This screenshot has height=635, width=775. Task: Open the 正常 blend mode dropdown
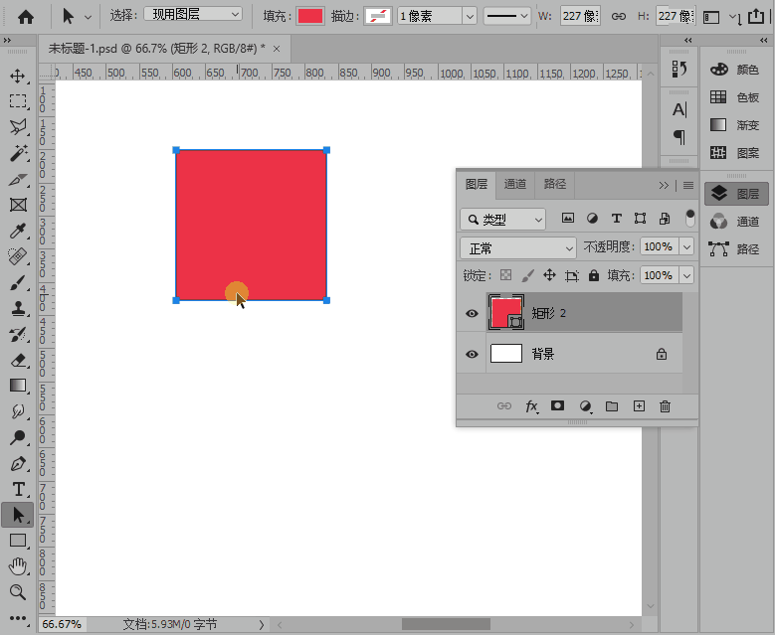coord(519,247)
